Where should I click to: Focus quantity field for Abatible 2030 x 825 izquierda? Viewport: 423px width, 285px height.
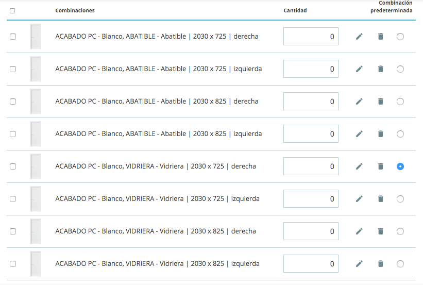(x=311, y=134)
